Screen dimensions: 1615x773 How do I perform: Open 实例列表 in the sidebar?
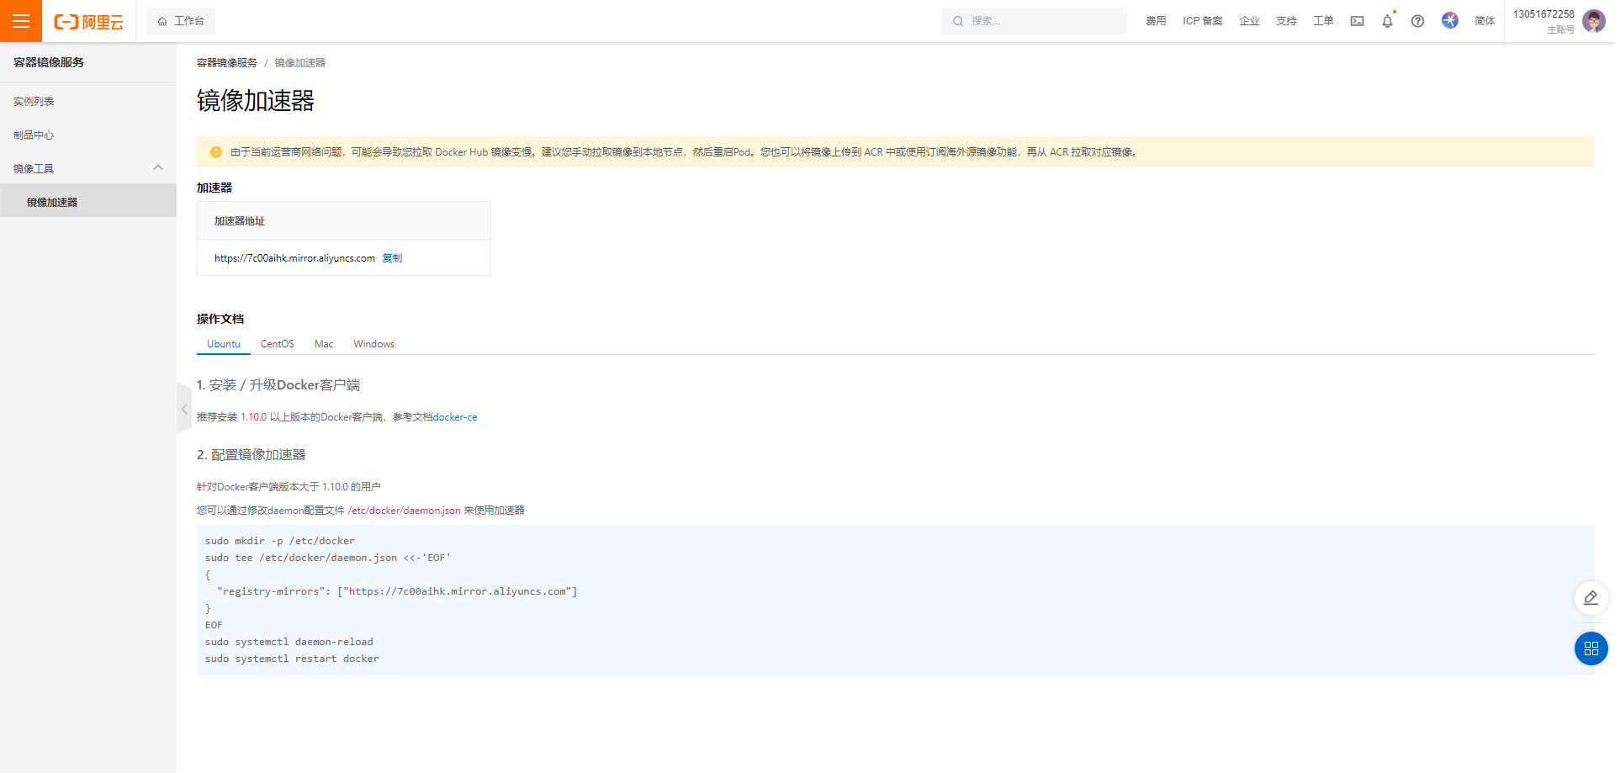[x=88, y=102]
